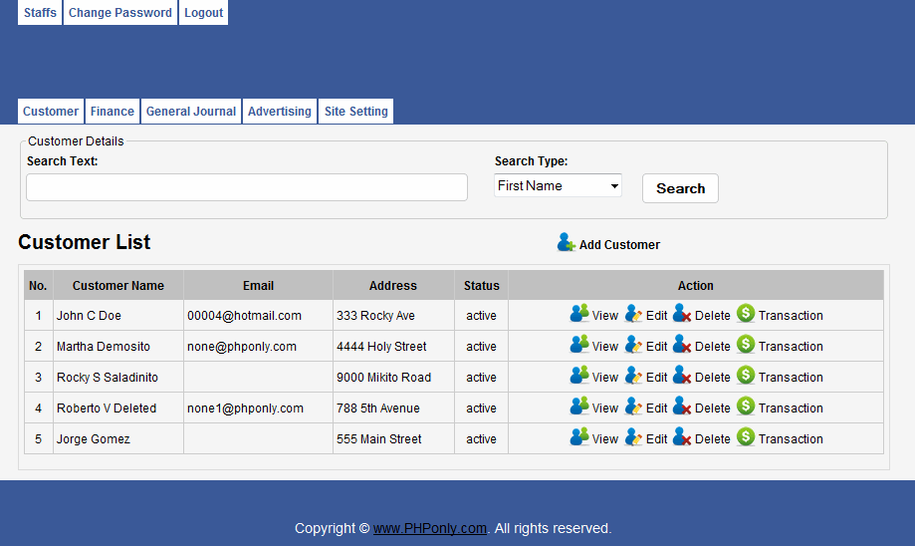Click the Email column header
This screenshot has width=915, height=546.
click(259, 286)
